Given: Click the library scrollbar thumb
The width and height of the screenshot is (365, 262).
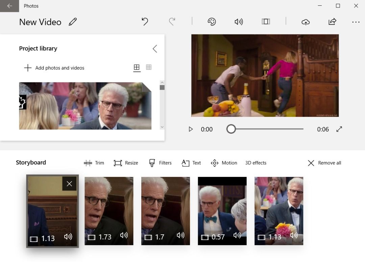Looking at the screenshot, I should click(162, 87).
